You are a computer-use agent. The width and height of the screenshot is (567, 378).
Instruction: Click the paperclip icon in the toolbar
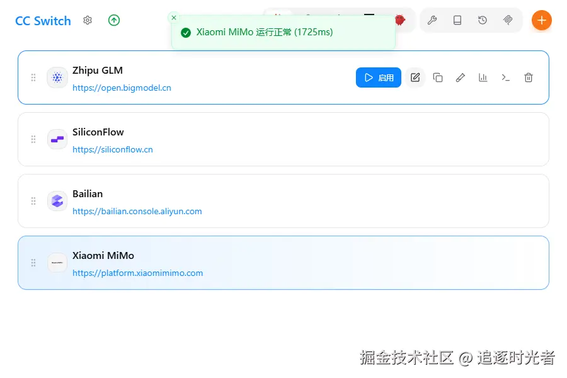pos(508,20)
